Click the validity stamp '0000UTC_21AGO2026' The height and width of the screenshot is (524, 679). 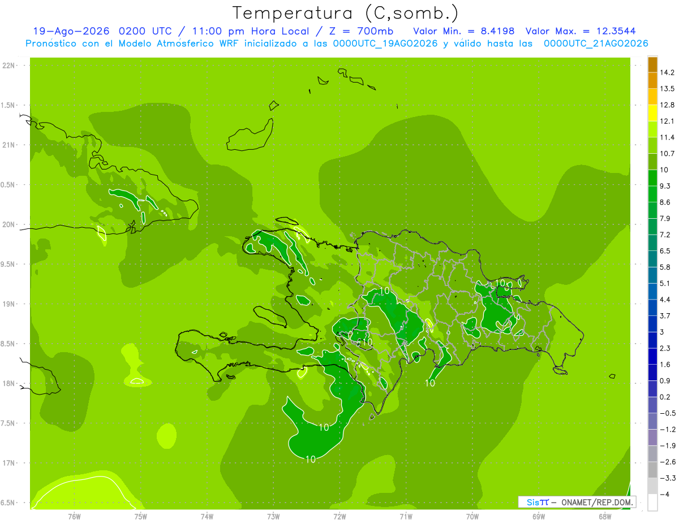tap(596, 44)
